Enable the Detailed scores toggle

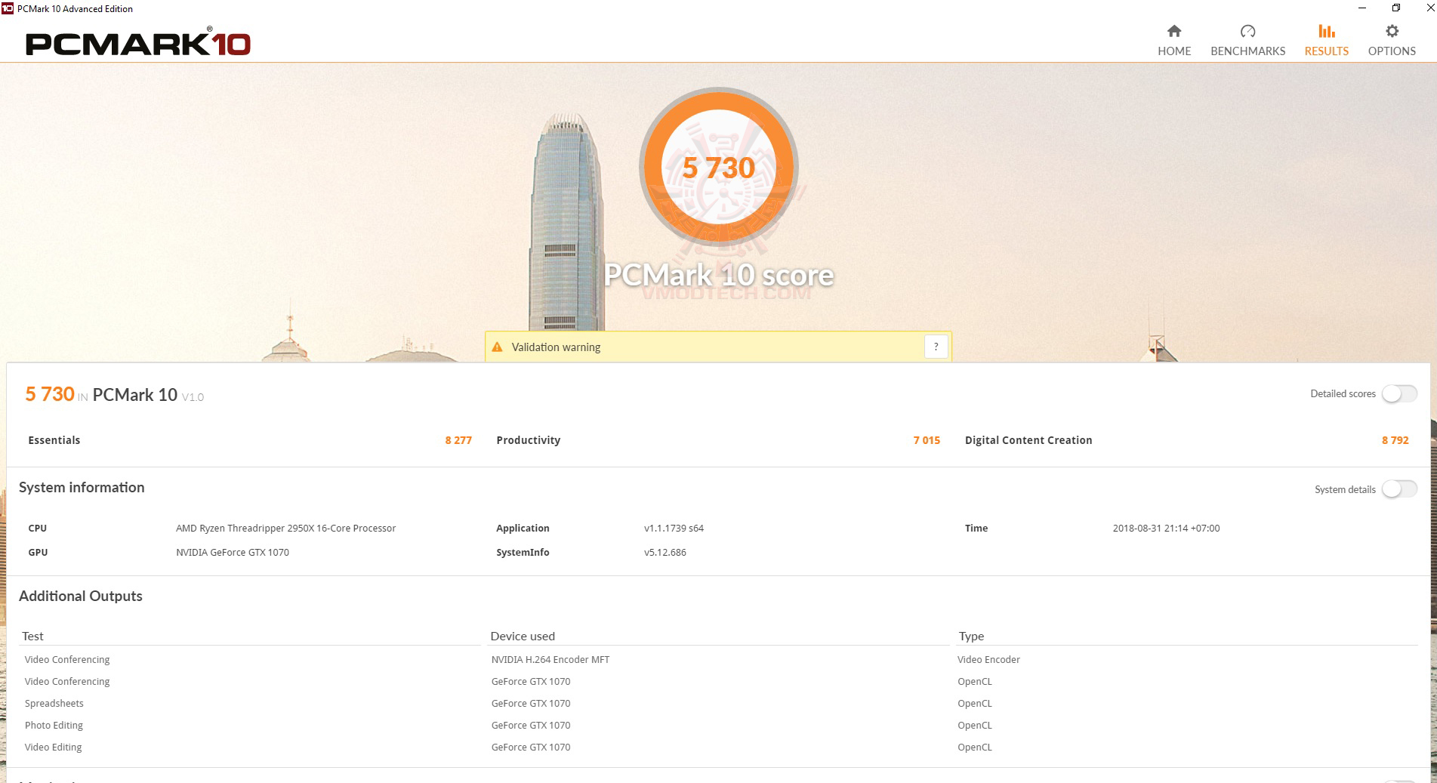[1399, 393]
